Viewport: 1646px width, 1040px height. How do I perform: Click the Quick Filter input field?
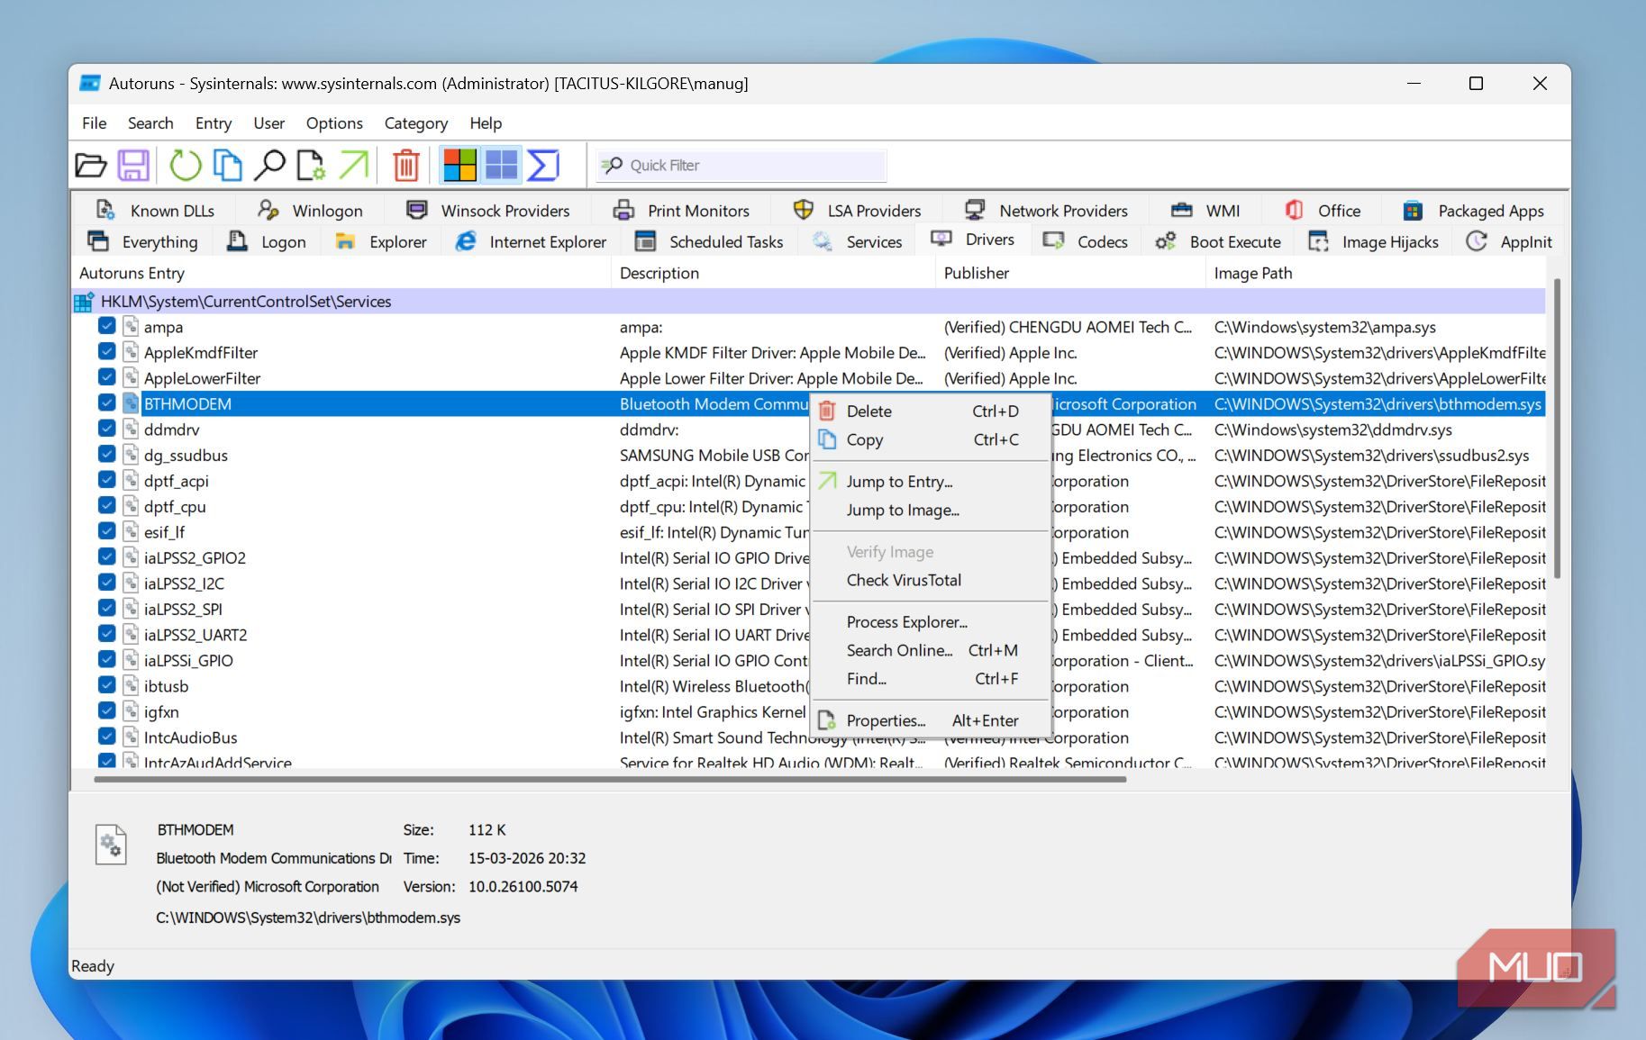point(741,166)
